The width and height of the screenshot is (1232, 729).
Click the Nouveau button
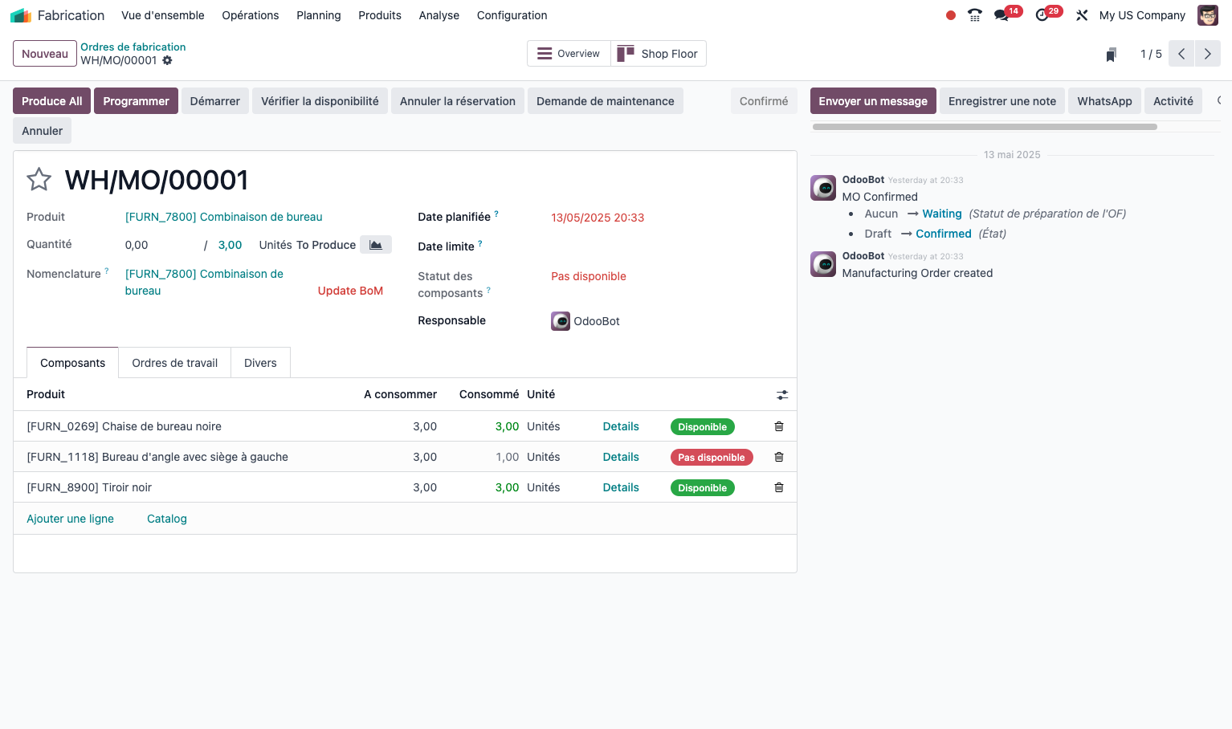click(x=45, y=54)
